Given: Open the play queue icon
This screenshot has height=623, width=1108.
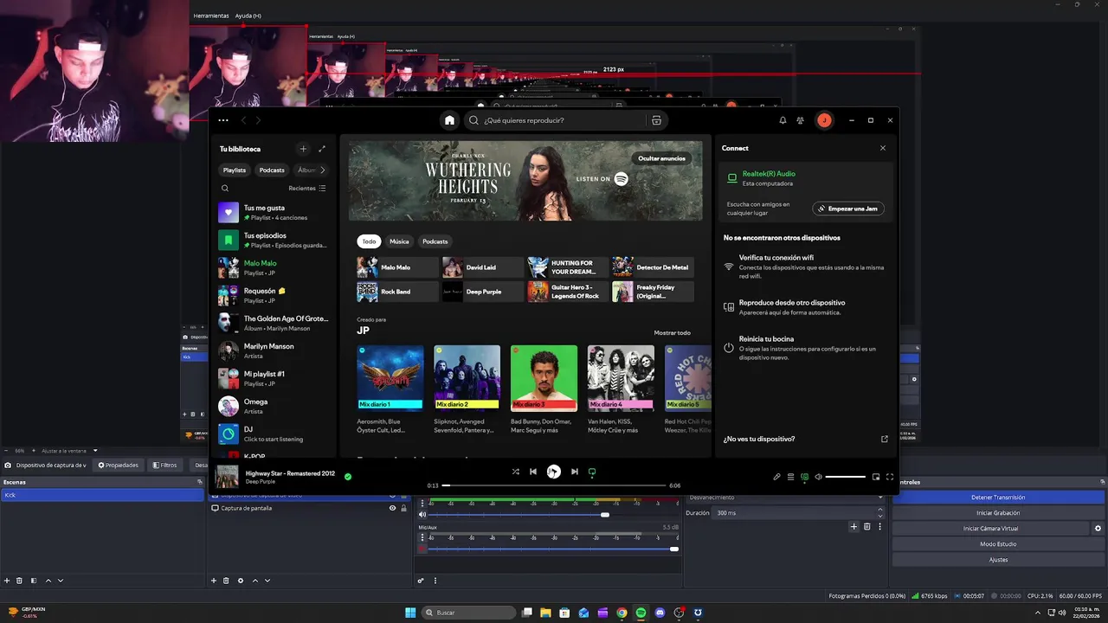Looking at the screenshot, I should [x=790, y=477].
